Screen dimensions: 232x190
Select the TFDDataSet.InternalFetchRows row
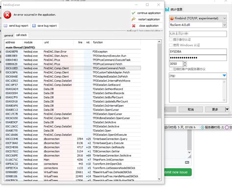coord(73,81)
